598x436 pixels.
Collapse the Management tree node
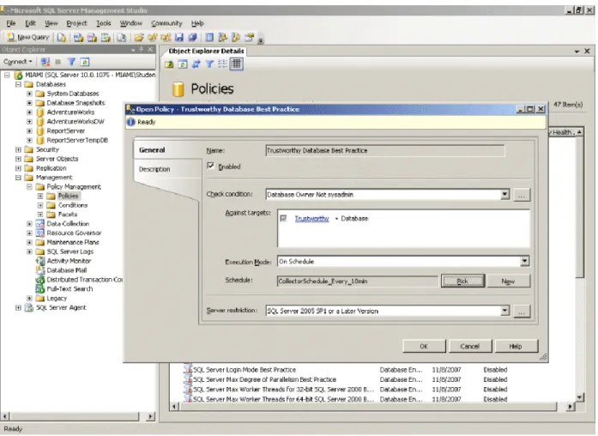coord(18,178)
